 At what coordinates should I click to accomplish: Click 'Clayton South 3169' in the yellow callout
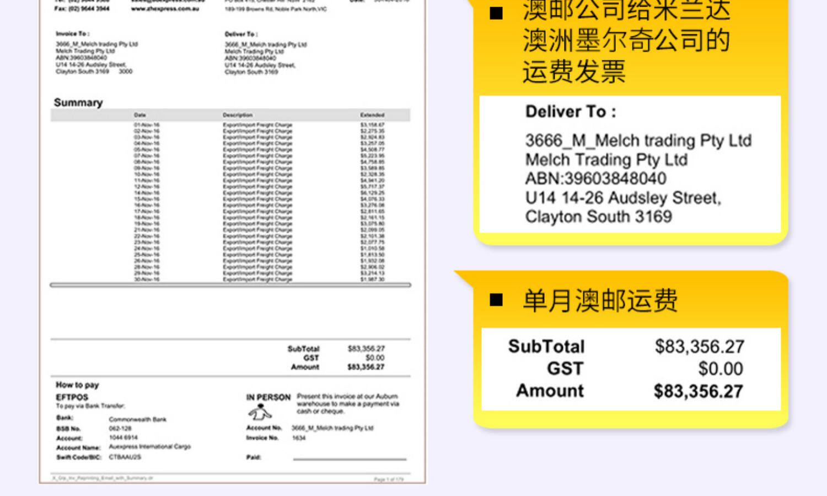tap(599, 217)
